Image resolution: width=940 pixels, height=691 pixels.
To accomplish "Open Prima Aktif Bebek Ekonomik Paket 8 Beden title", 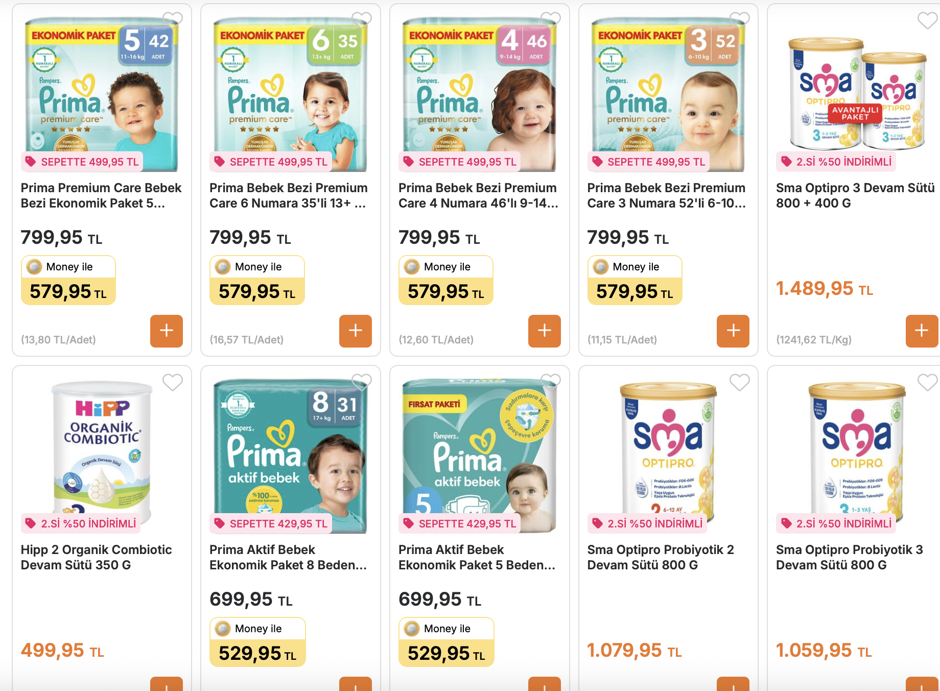I will [288, 558].
